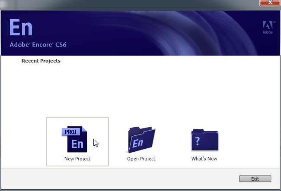Click the large En logo
281x191 pixels.
pos(21,27)
